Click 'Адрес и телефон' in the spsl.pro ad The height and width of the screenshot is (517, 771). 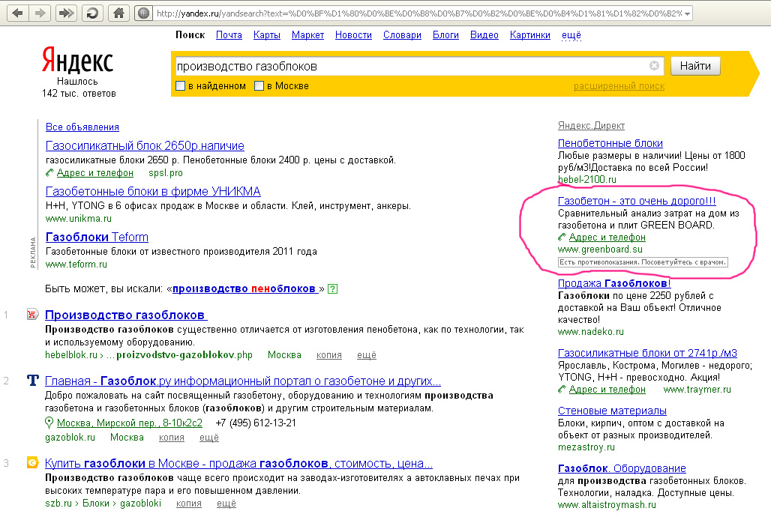click(x=95, y=172)
